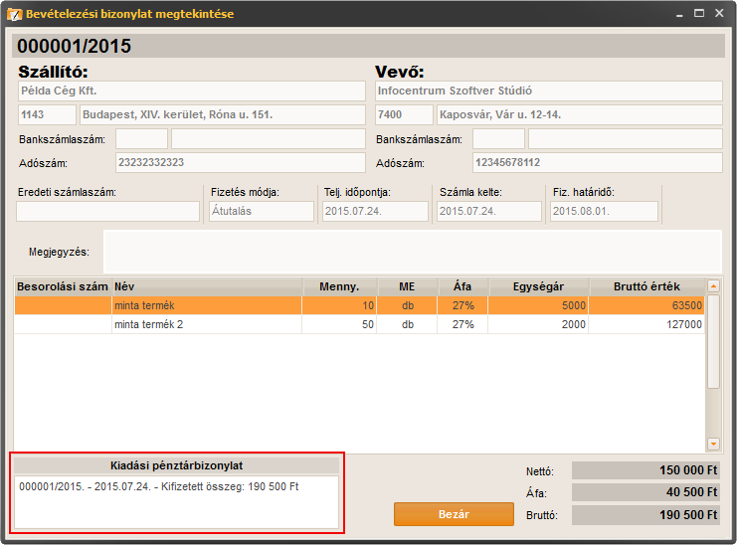Click the document number 000001/2015 heading
The height and width of the screenshot is (545, 737).
tap(75, 46)
